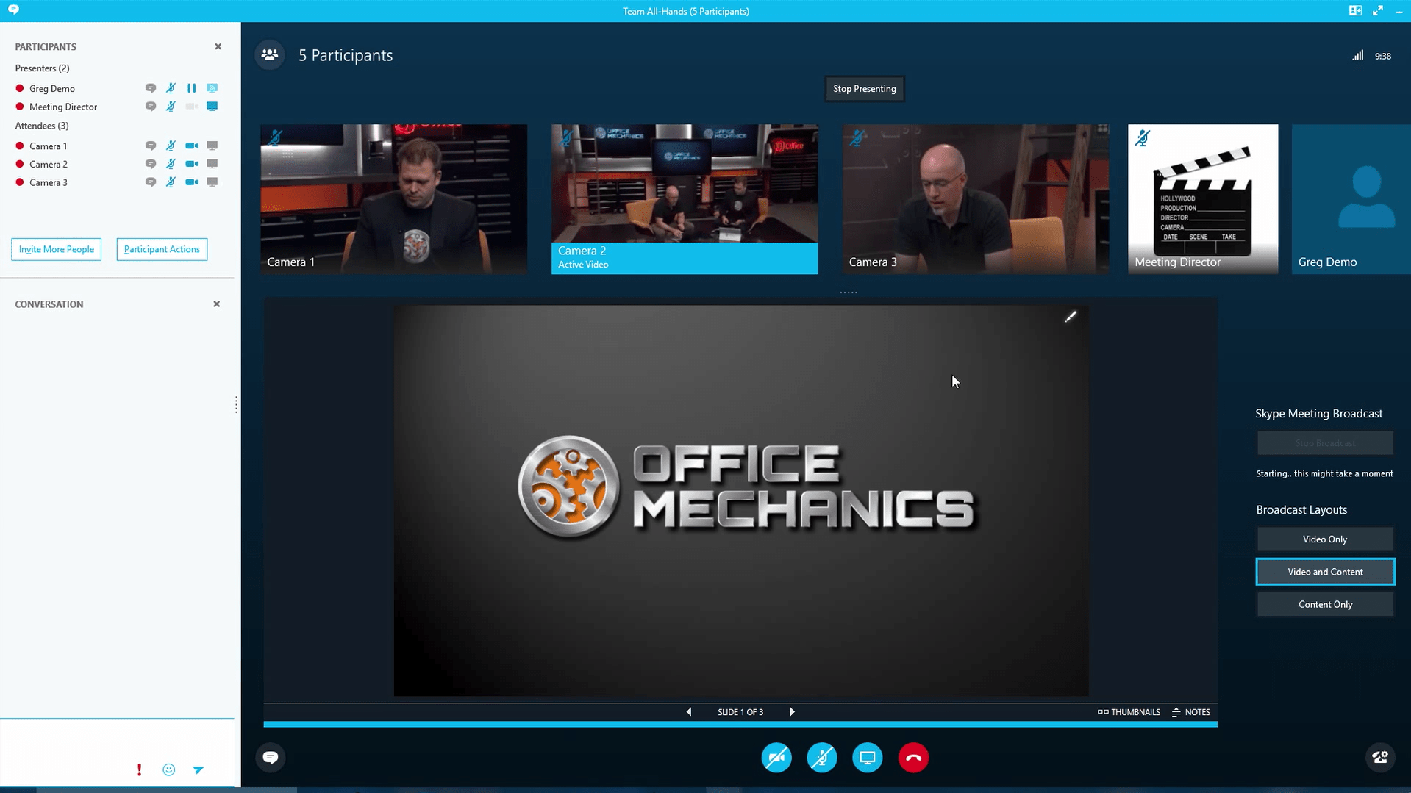Screen dimensions: 1411x793
Task: Select Camera 3 in attendees list
Action: (48, 182)
